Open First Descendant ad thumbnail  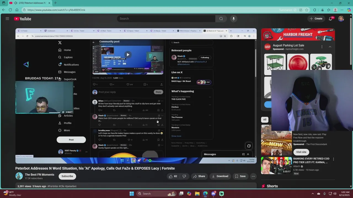tap(276, 140)
